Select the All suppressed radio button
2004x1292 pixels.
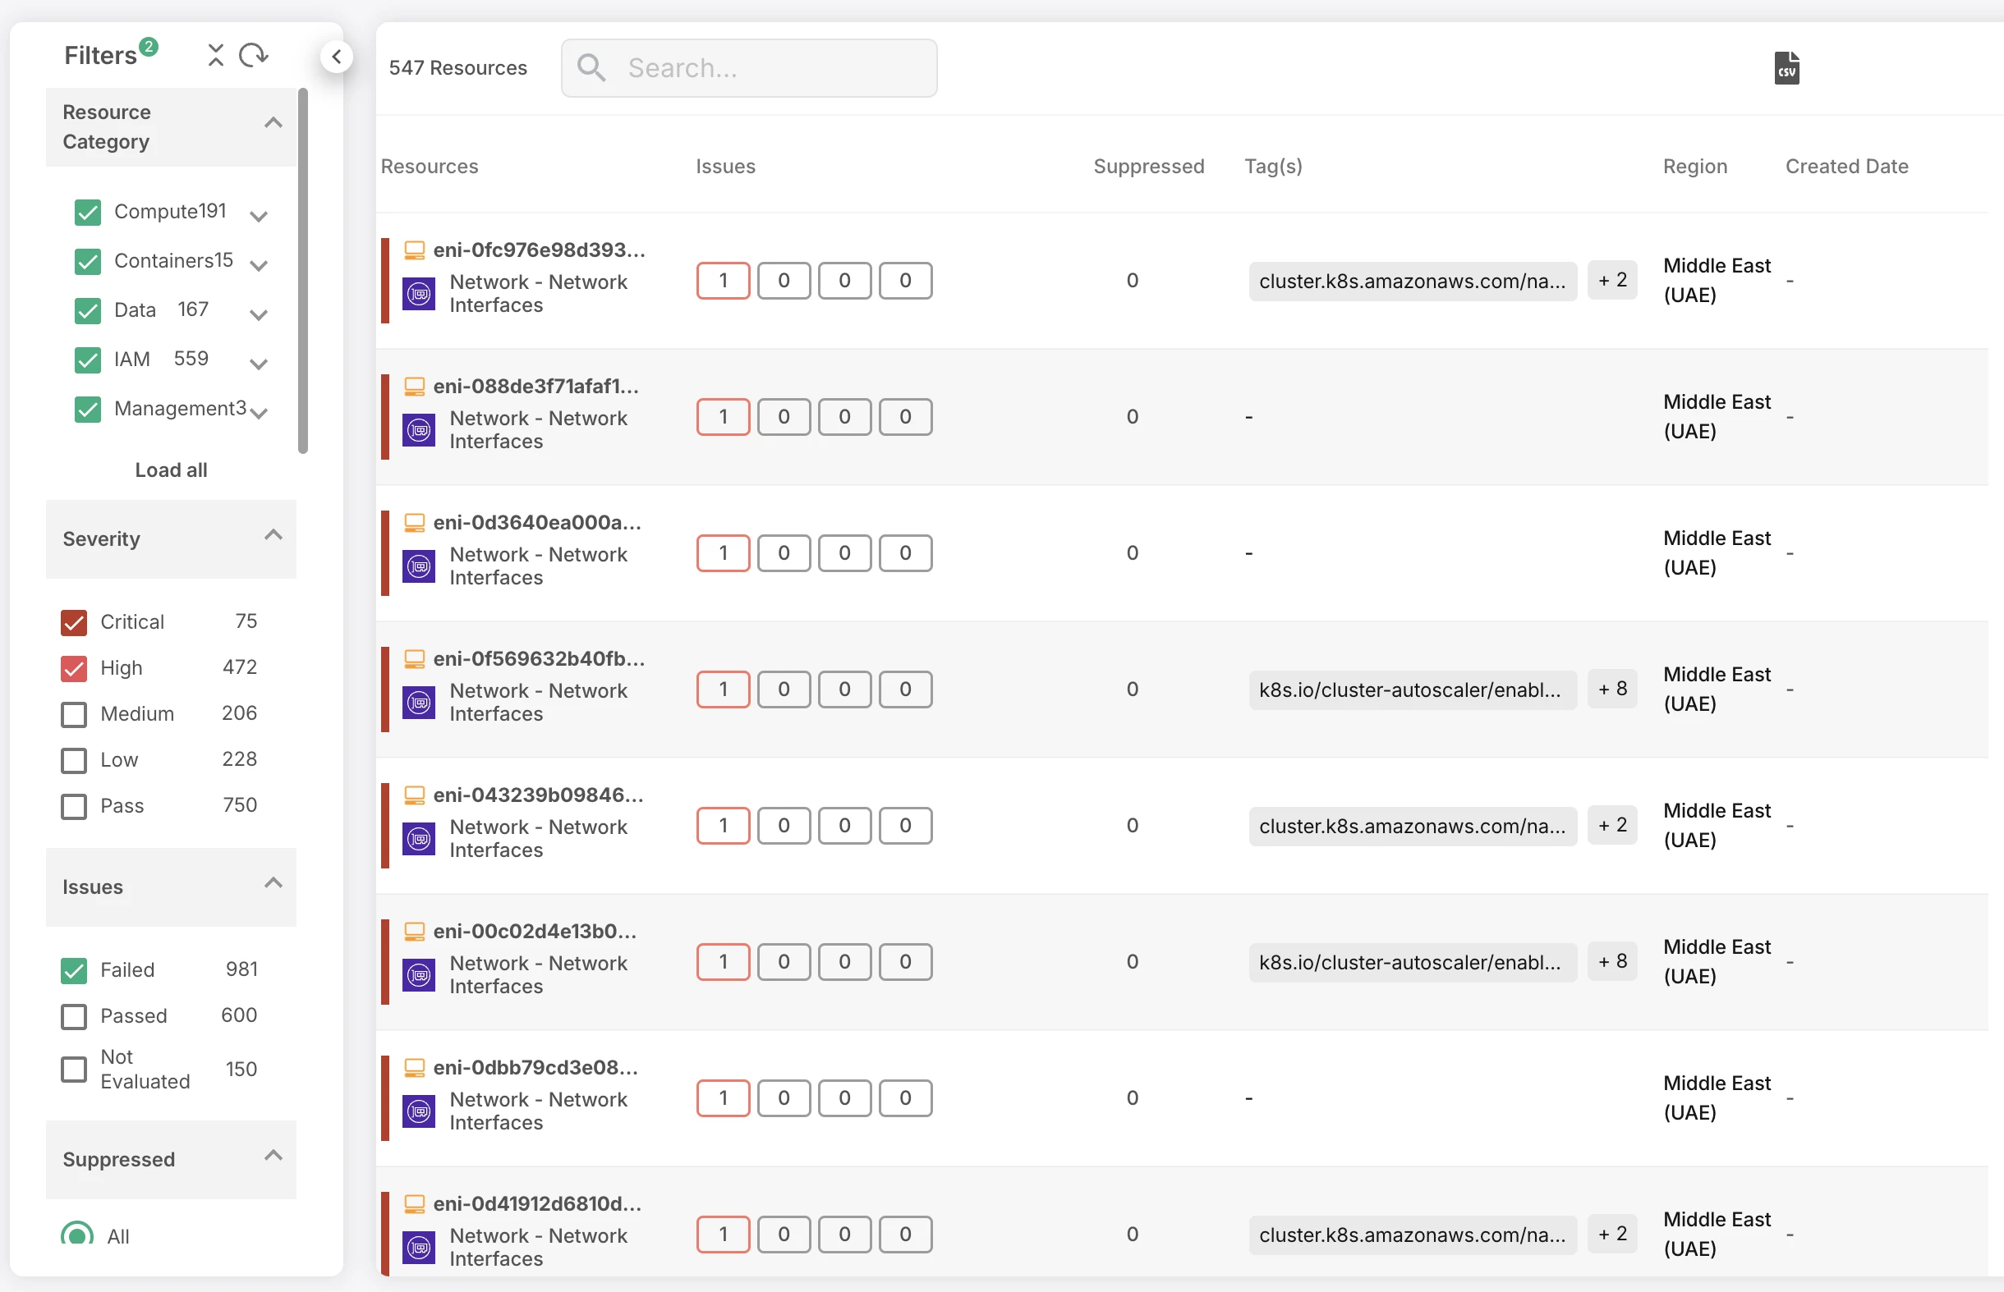pyautogui.click(x=77, y=1235)
